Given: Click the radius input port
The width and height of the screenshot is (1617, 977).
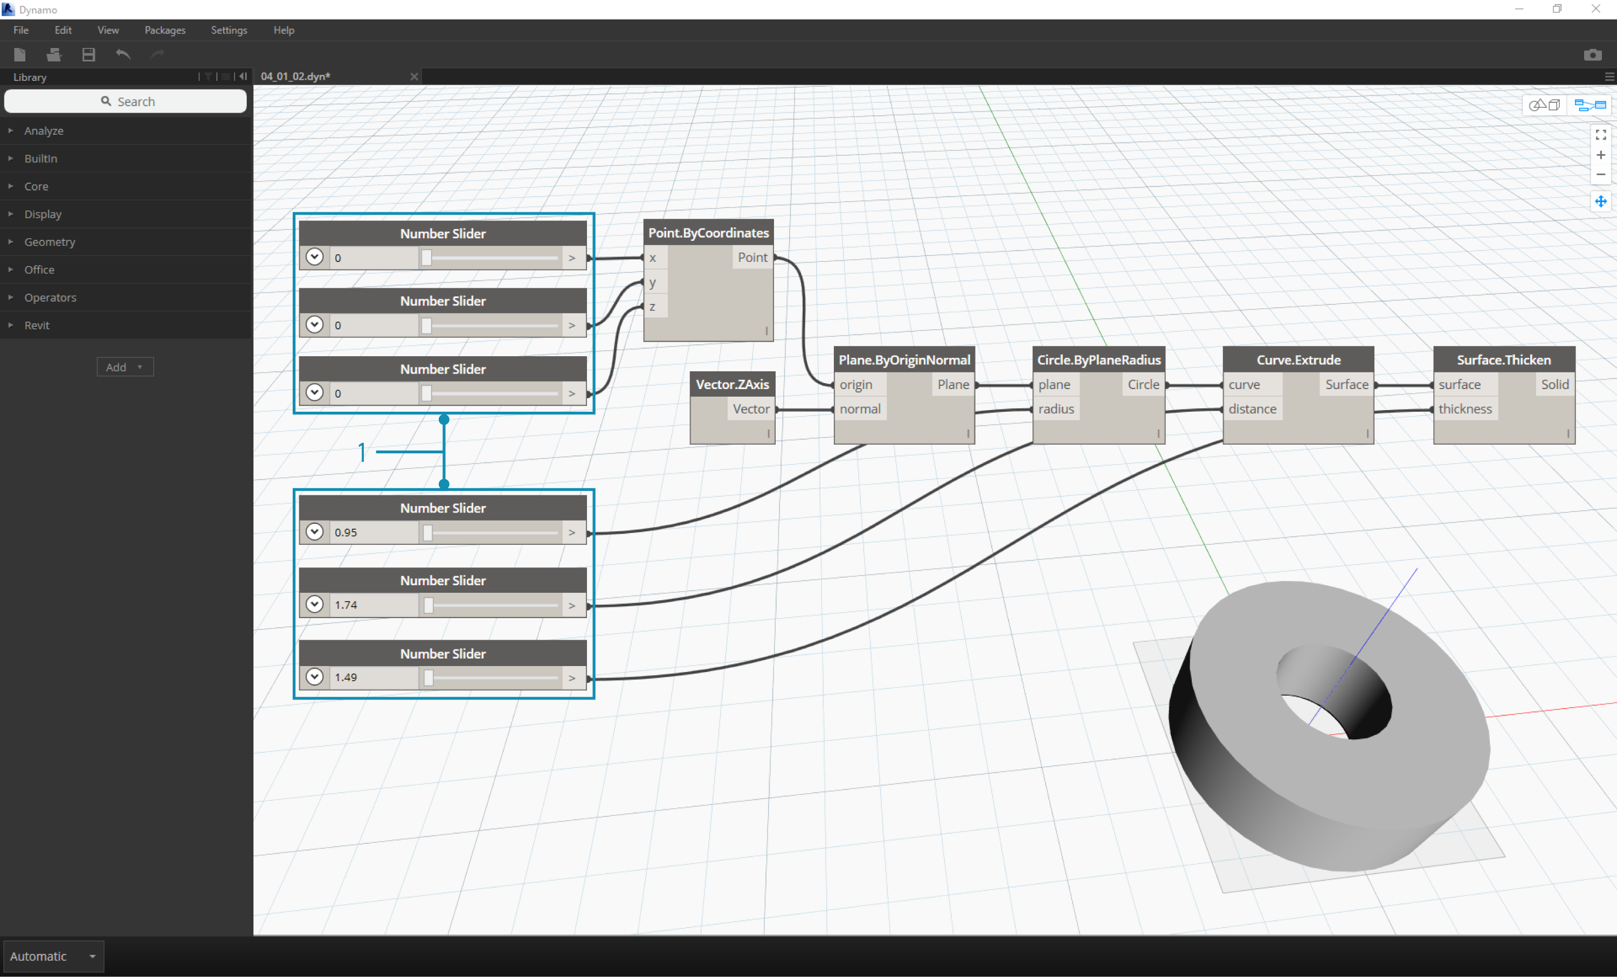Looking at the screenshot, I should (x=1056, y=409).
